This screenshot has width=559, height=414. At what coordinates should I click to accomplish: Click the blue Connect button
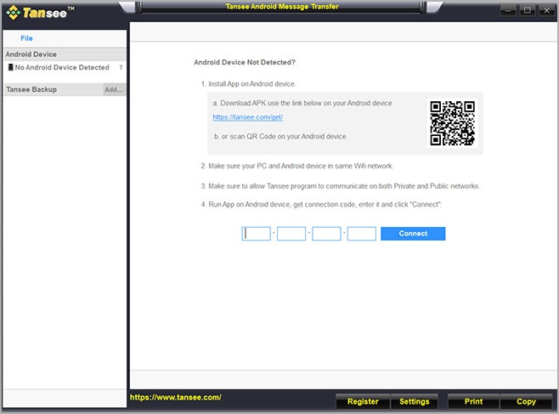coord(413,234)
